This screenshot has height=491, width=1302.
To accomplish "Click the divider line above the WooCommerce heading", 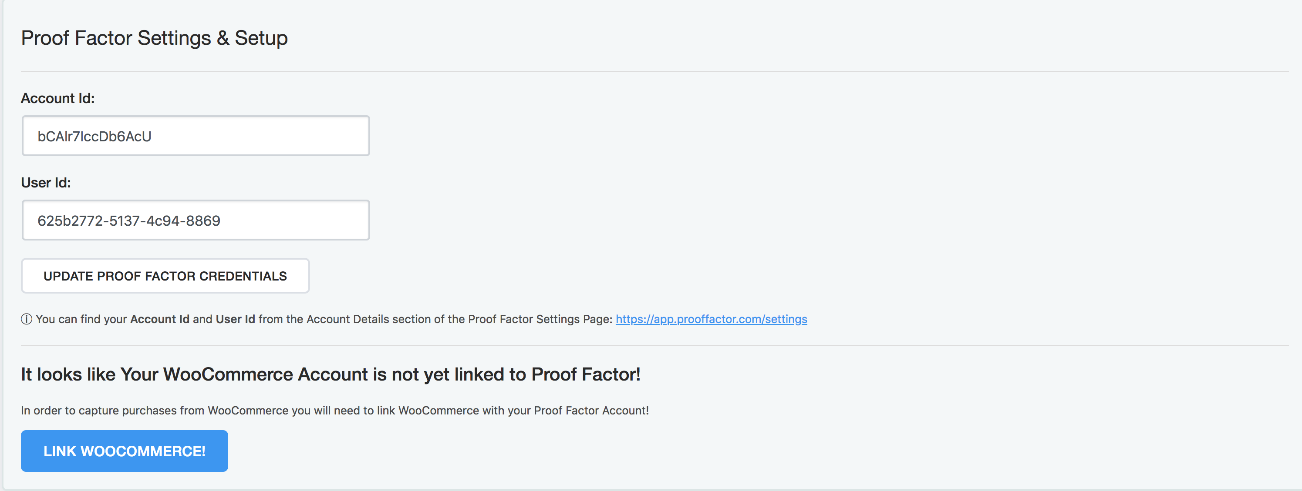I will pyautogui.click(x=654, y=346).
